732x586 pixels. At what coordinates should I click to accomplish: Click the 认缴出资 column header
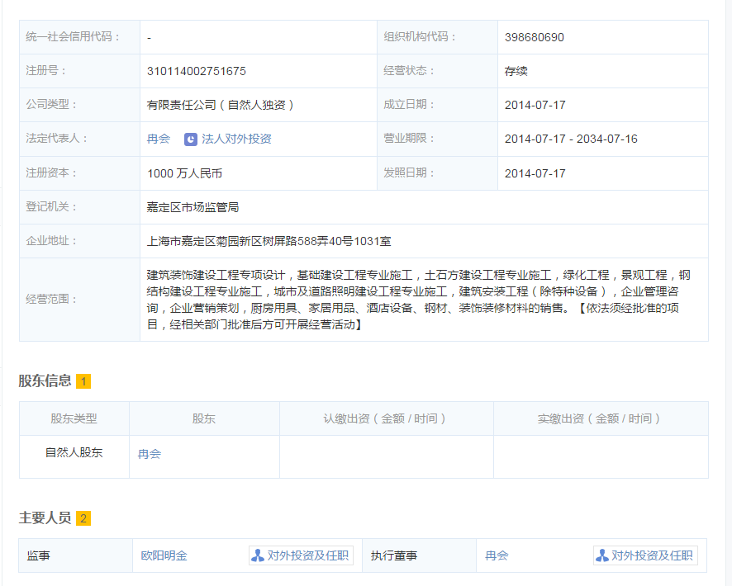(386, 418)
